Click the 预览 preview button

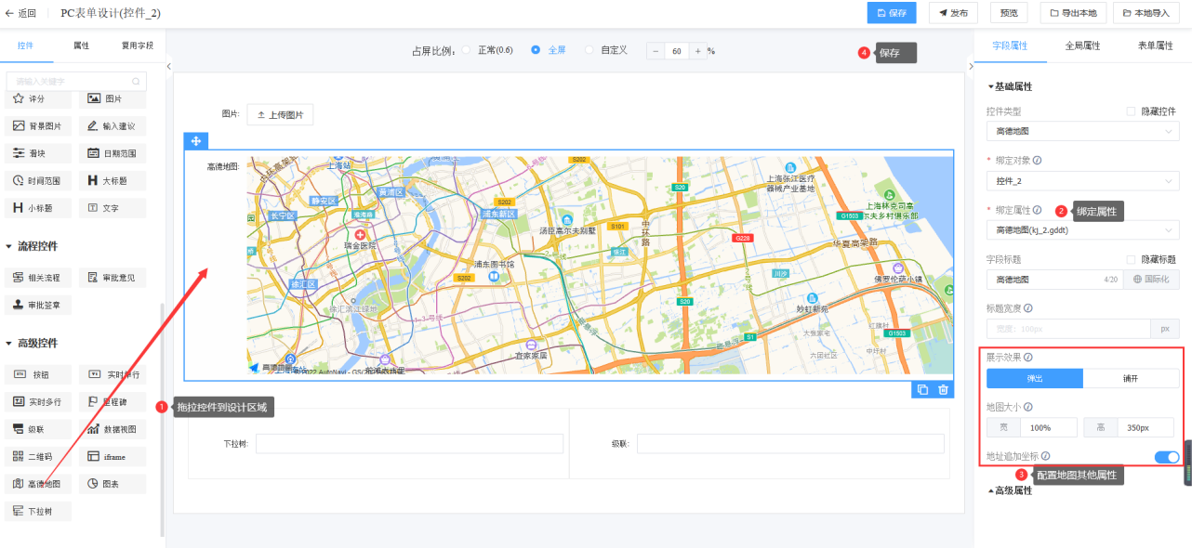(x=1009, y=13)
